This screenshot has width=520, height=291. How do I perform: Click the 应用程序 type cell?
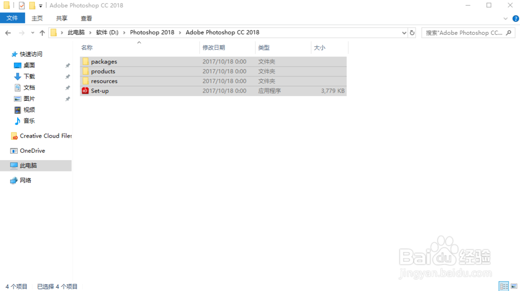pyautogui.click(x=269, y=91)
